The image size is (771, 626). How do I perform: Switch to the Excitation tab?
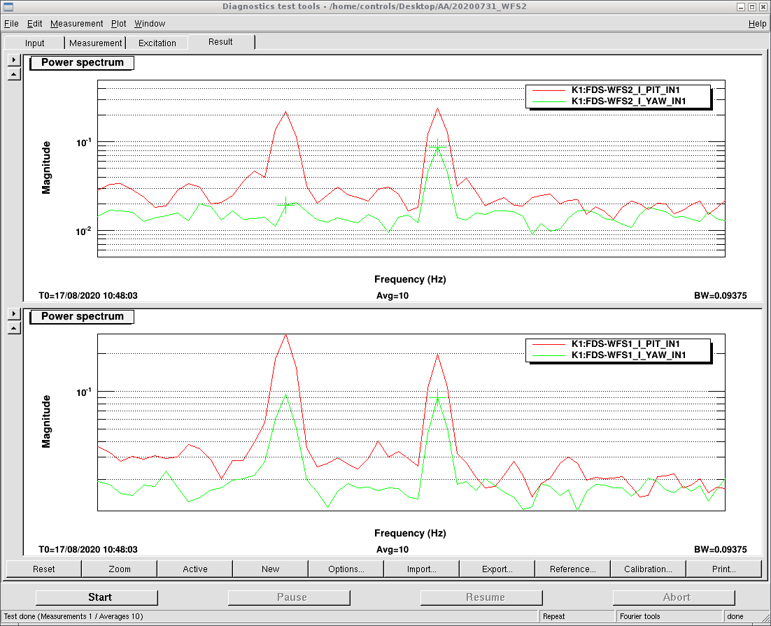(157, 43)
